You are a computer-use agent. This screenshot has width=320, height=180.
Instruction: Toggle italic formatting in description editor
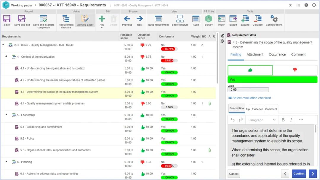[x=291, y=120]
